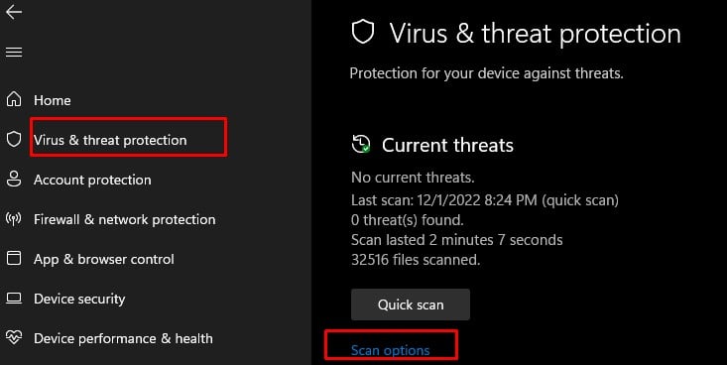Image resolution: width=727 pixels, height=365 pixels.
Task: Click the Virus & threat protection shield icon in sidebar
Action: (14, 139)
